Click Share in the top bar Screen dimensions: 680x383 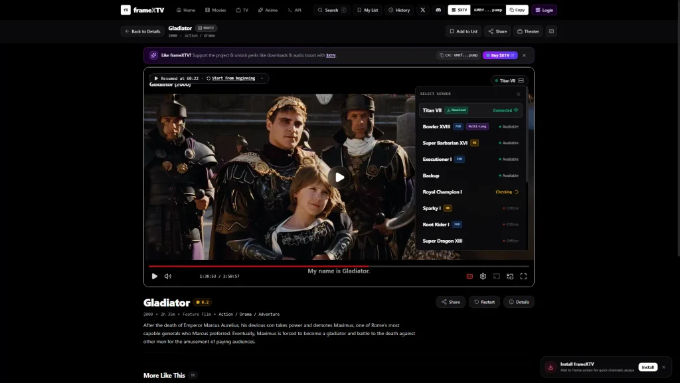point(497,31)
